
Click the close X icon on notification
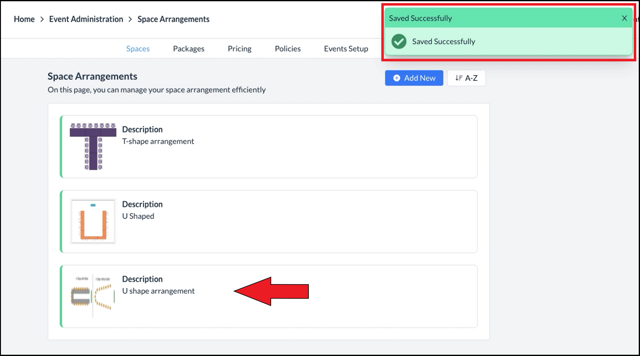[x=624, y=18]
